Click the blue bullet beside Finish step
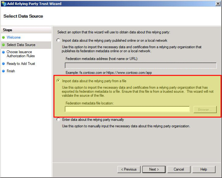Image resolution: width=222 pixels, height=178 pixels. point(3,71)
